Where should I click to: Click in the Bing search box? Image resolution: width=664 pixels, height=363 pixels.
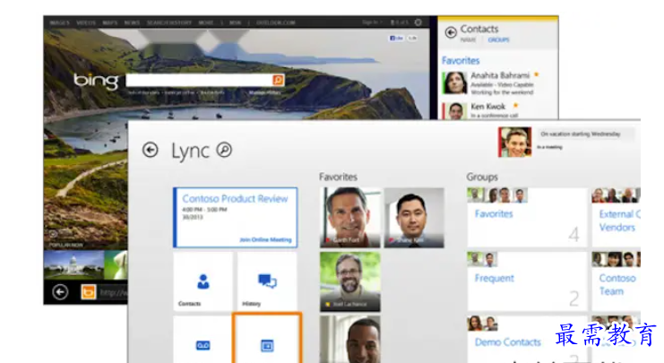(x=199, y=80)
